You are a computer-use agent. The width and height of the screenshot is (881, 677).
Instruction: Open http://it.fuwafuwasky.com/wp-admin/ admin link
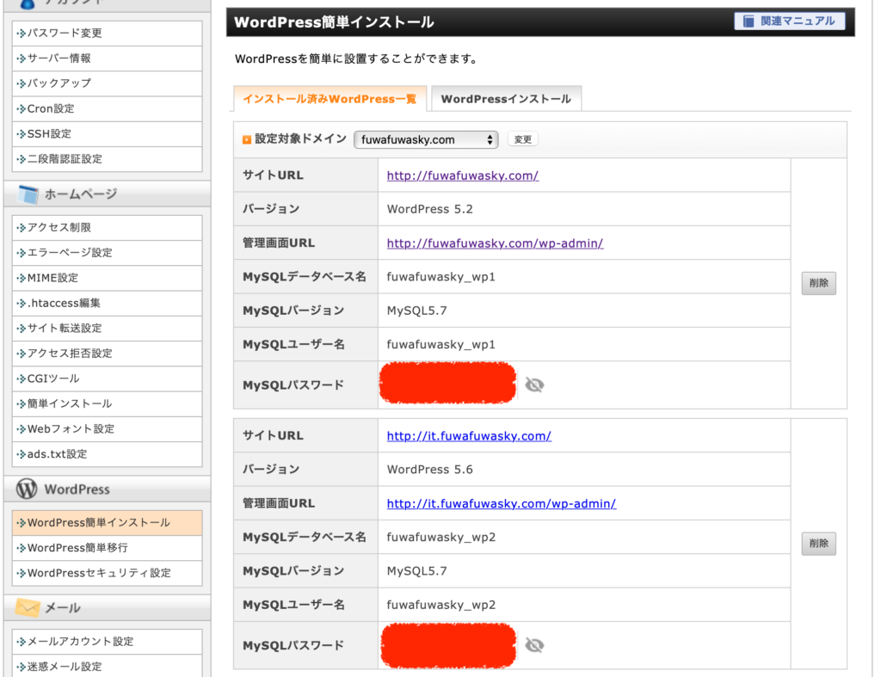click(502, 503)
